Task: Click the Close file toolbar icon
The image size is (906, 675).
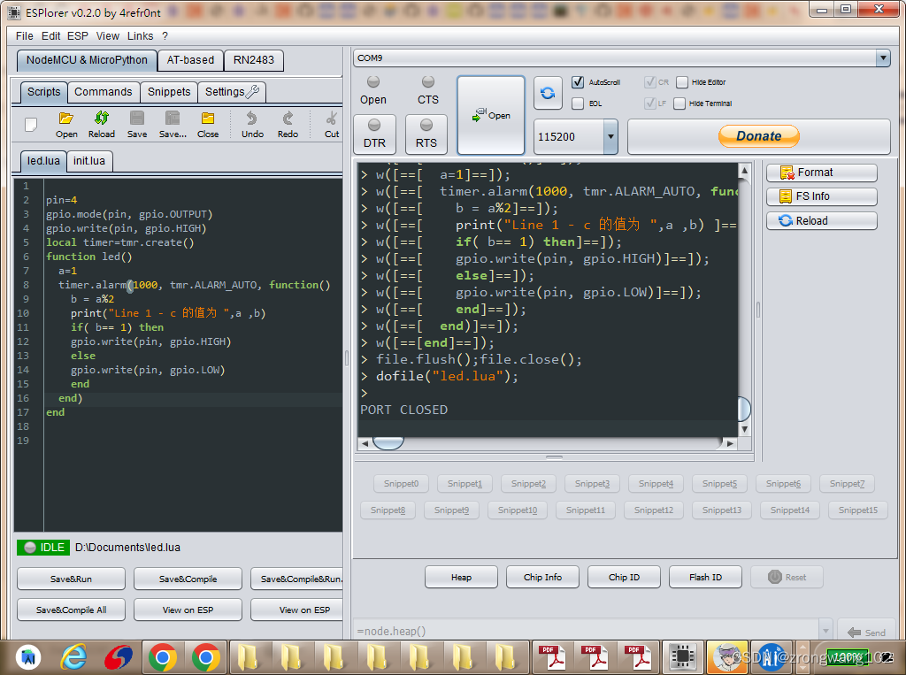Action: pyautogui.click(x=208, y=125)
